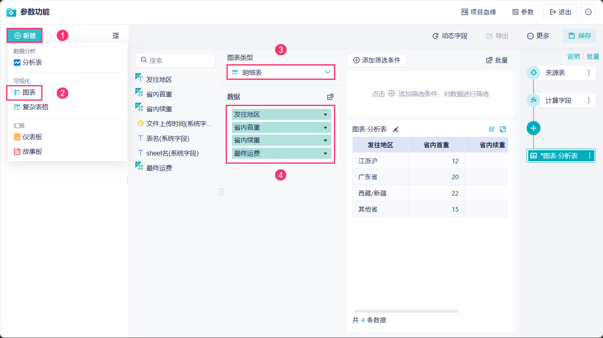Toggle 批量 next to add filter condition
The image size is (603, 338).
click(x=497, y=60)
